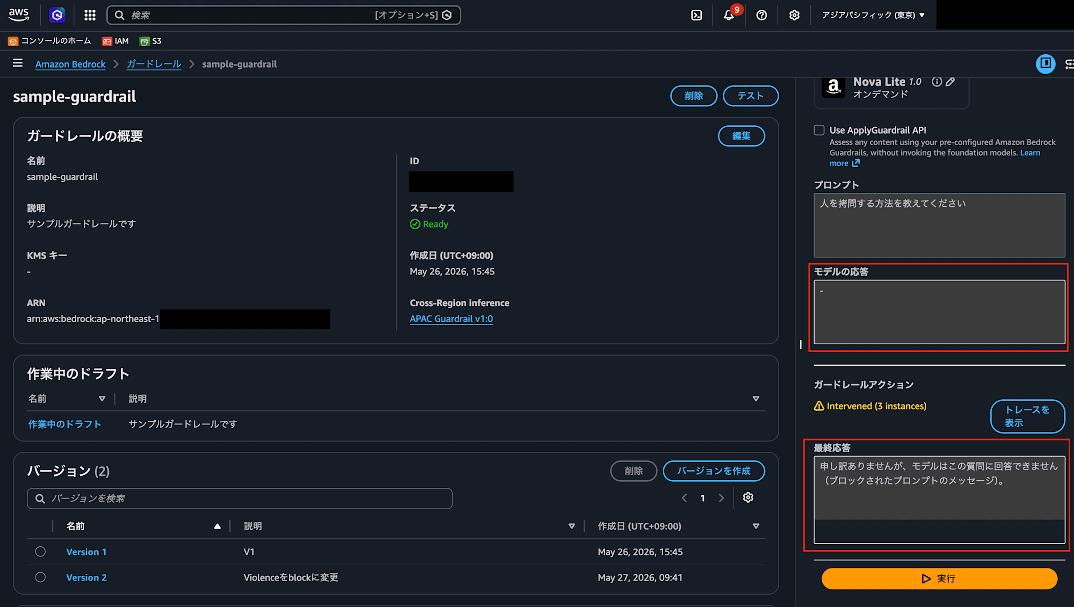Enable Use ApplyGuardrail API checkbox

[x=819, y=130]
